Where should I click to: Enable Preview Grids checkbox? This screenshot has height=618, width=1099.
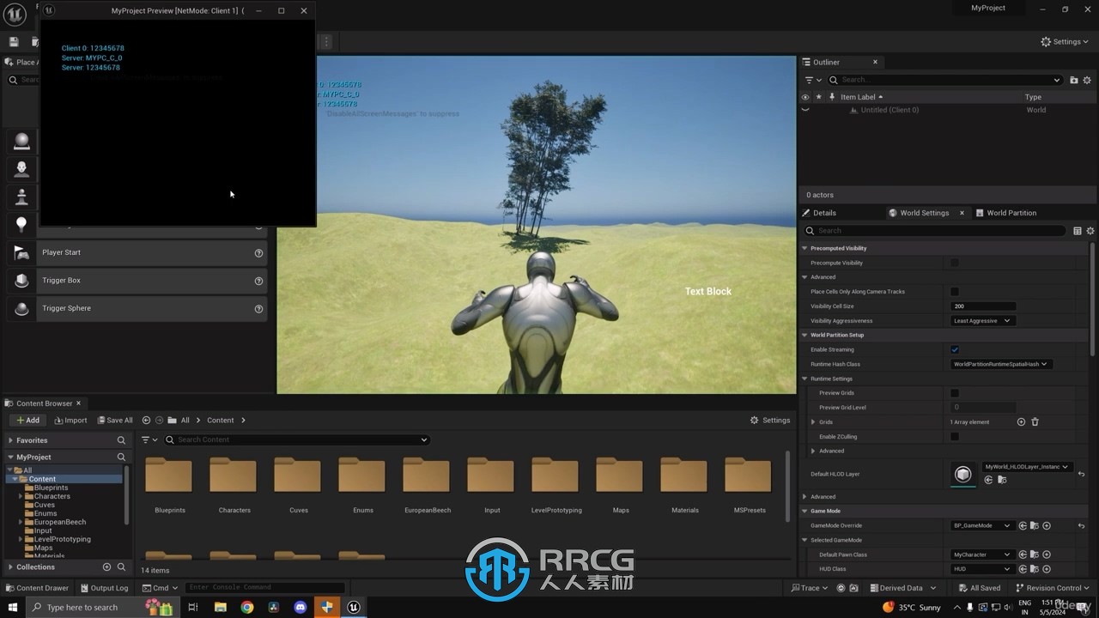[x=955, y=393]
